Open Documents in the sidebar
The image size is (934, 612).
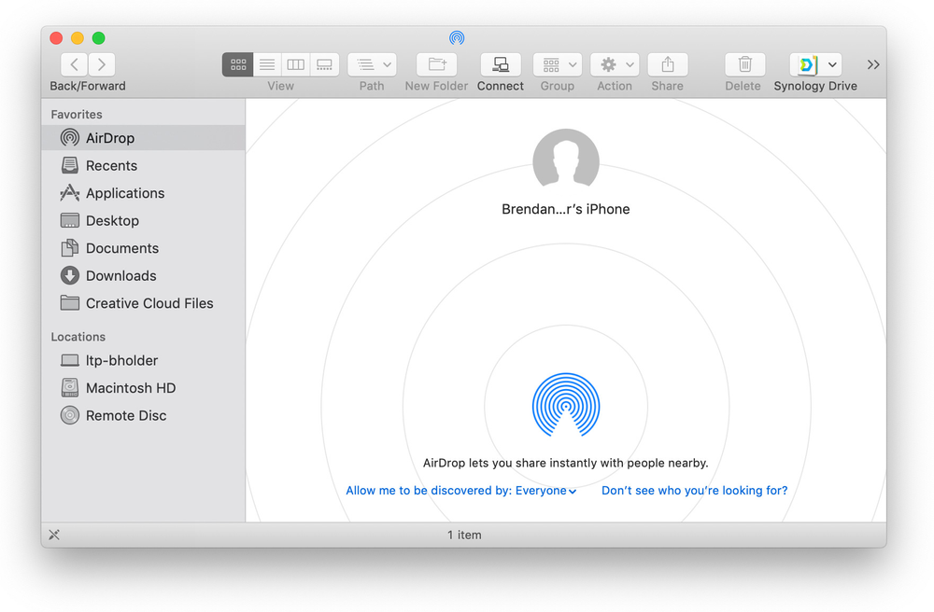tap(143, 248)
